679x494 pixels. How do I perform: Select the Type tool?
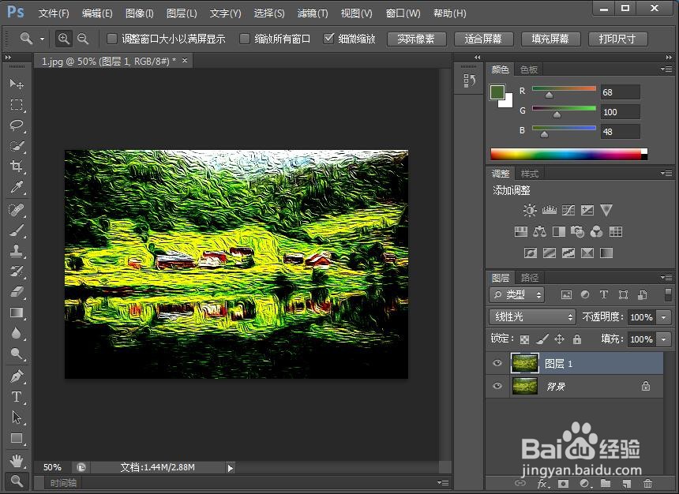tap(17, 397)
